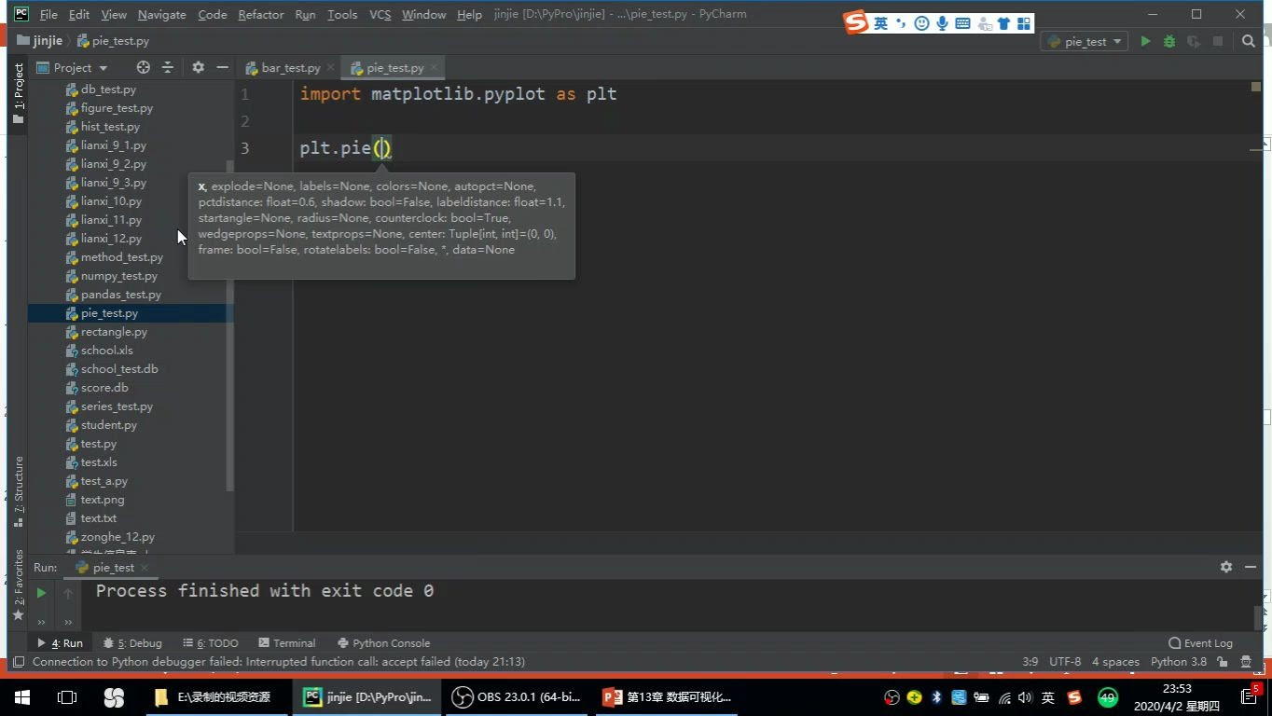The width and height of the screenshot is (1272, 716).
Task: Toggle tool window bars icon bottom-left
Action: (18, 662)
